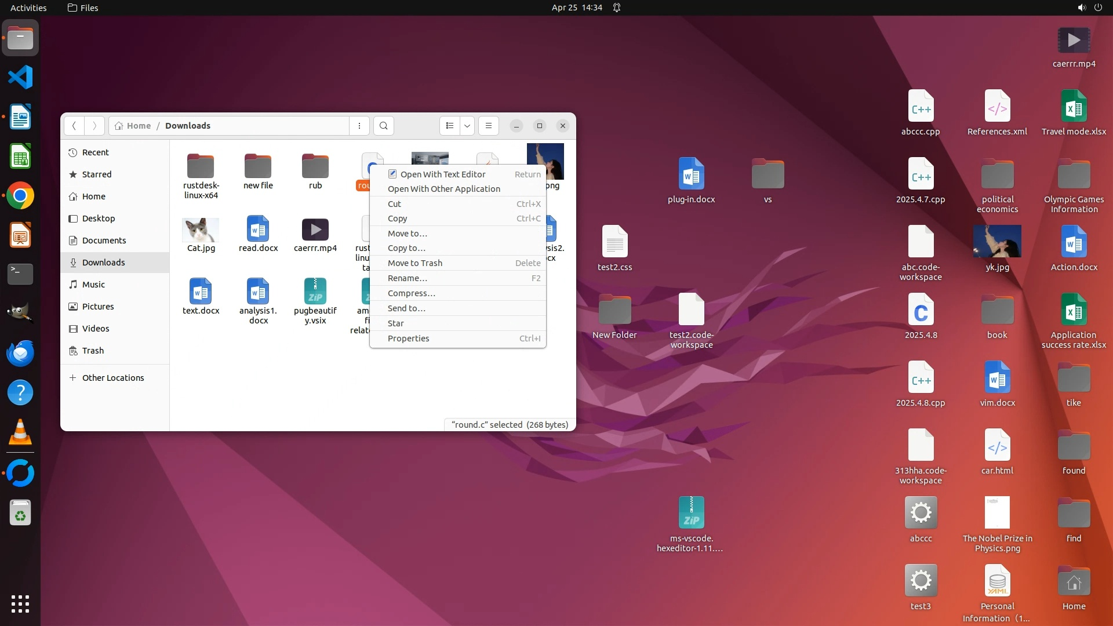Screen dimensions: 1113x626
Task: Open VLC media player from dock
Action: click(x=20, y=432)
